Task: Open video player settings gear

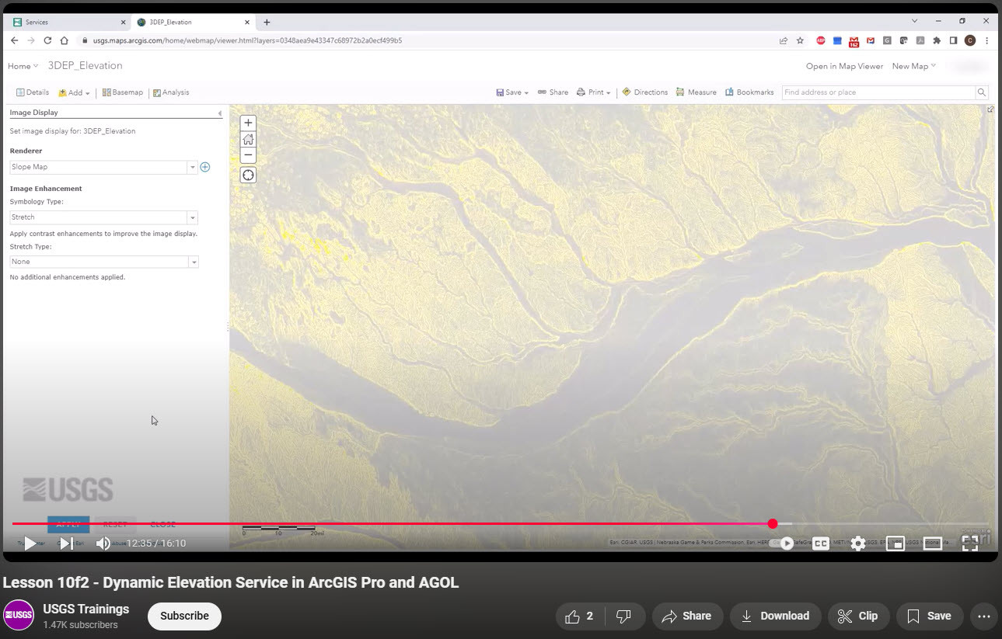Action: tap(858, 543)
